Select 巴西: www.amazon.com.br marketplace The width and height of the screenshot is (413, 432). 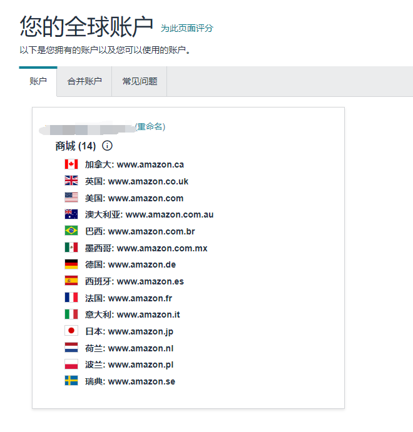[x=140, y=231]
